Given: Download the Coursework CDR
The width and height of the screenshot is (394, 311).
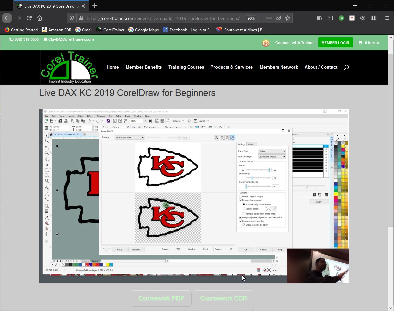Looking at the screenshot, I should [224, 298].
